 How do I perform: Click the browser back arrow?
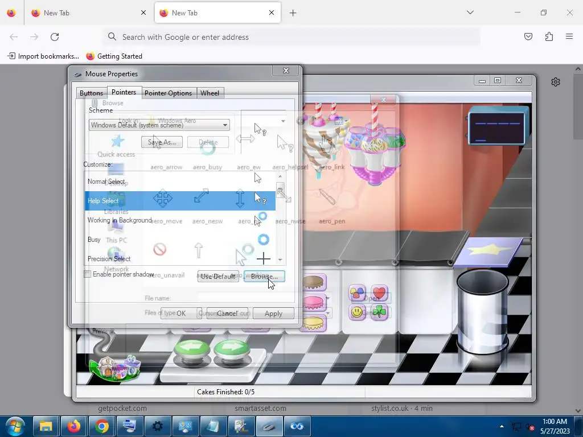coord(14,37)
